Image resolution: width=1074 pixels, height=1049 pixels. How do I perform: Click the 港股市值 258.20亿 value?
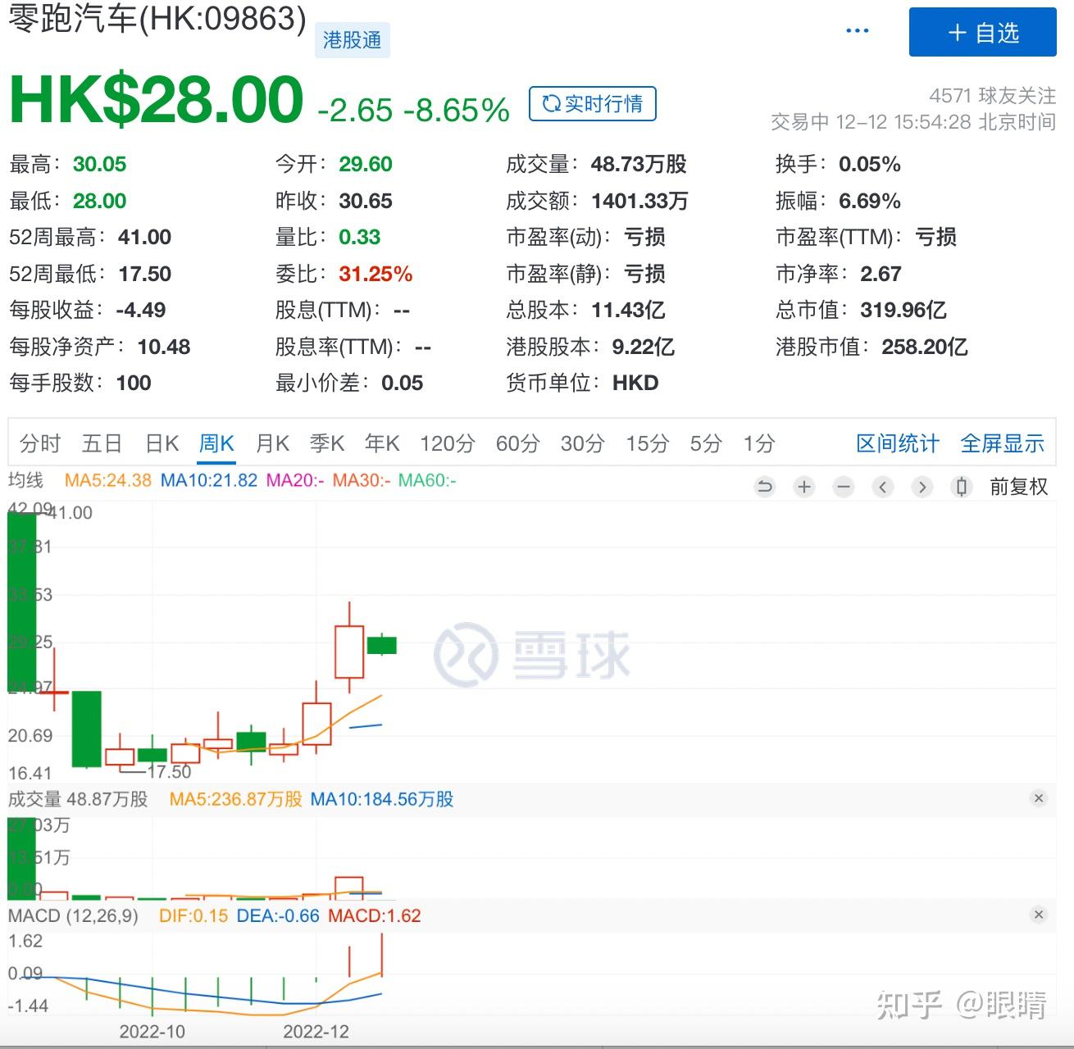[x=925, y=347]
